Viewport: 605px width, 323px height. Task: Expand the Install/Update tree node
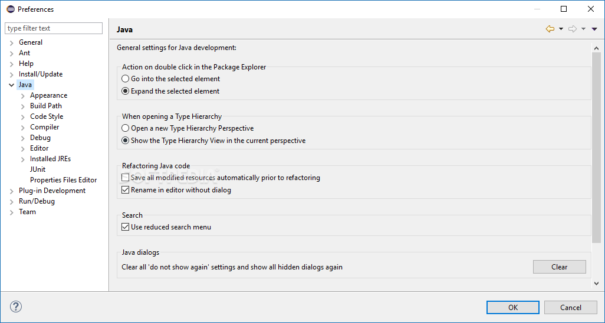tap(12, 74)
